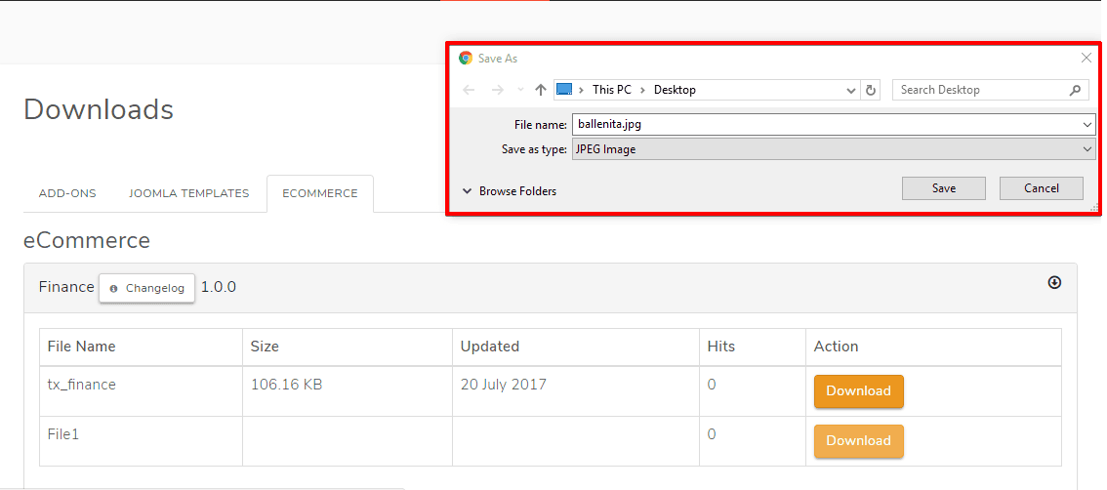Click the magnifier icon in Search Desktop

tap(1075, 90)
